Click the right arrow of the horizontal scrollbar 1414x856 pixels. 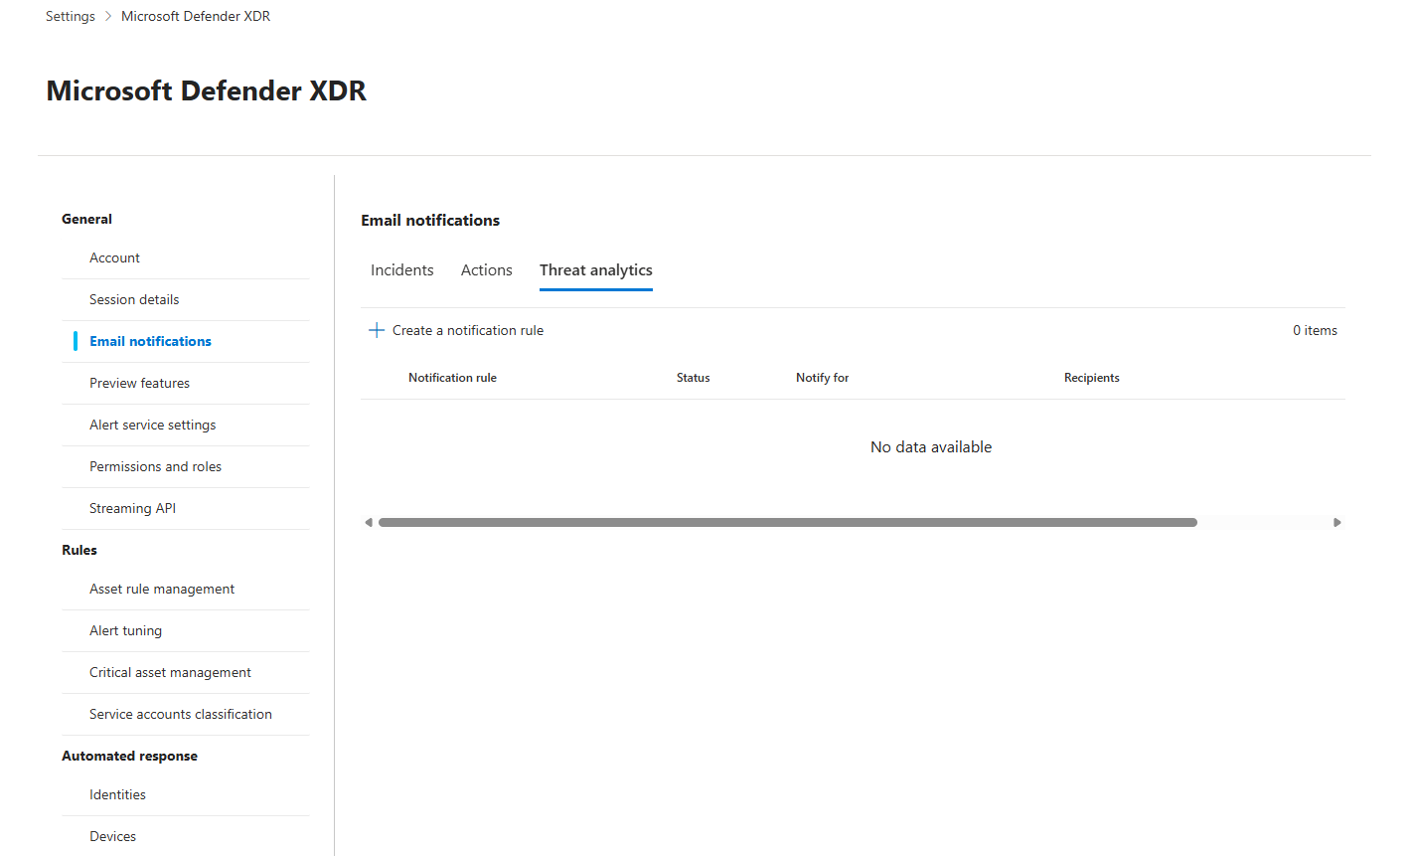point(1337,522)
